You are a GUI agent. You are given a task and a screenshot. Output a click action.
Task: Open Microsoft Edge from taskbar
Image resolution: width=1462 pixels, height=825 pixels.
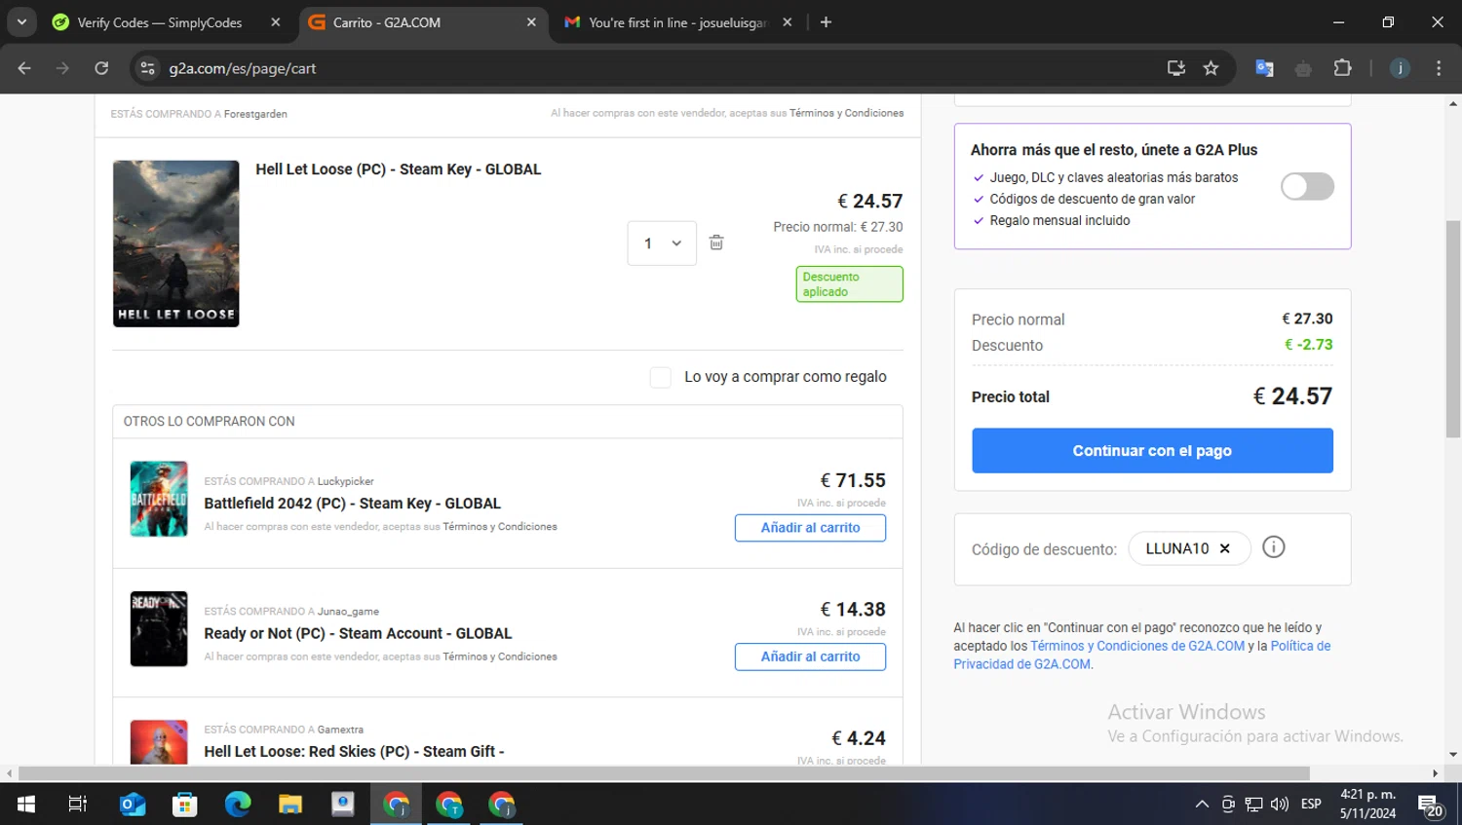pos(238,804)
